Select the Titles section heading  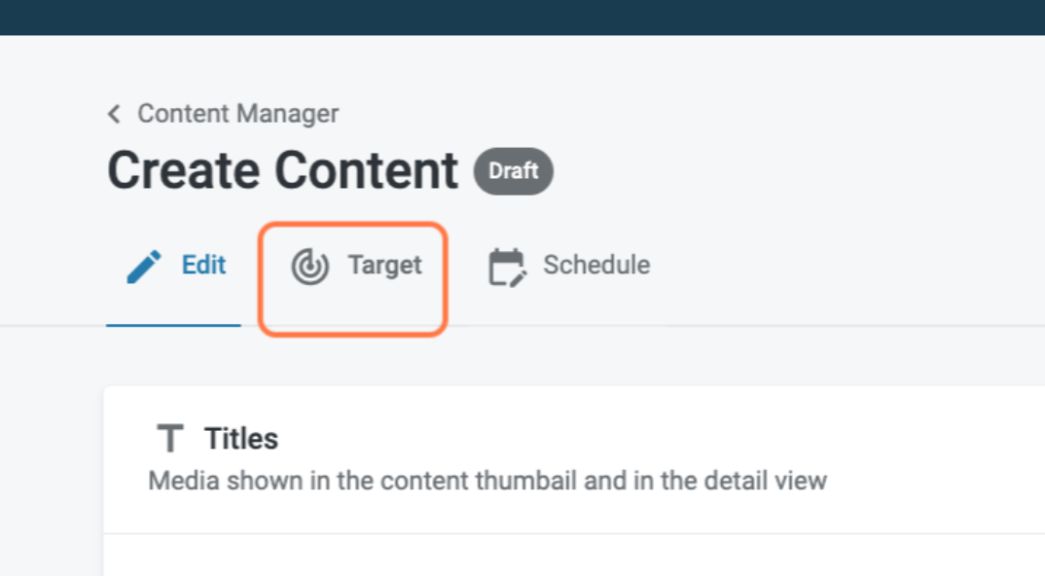tap(241, 439)
